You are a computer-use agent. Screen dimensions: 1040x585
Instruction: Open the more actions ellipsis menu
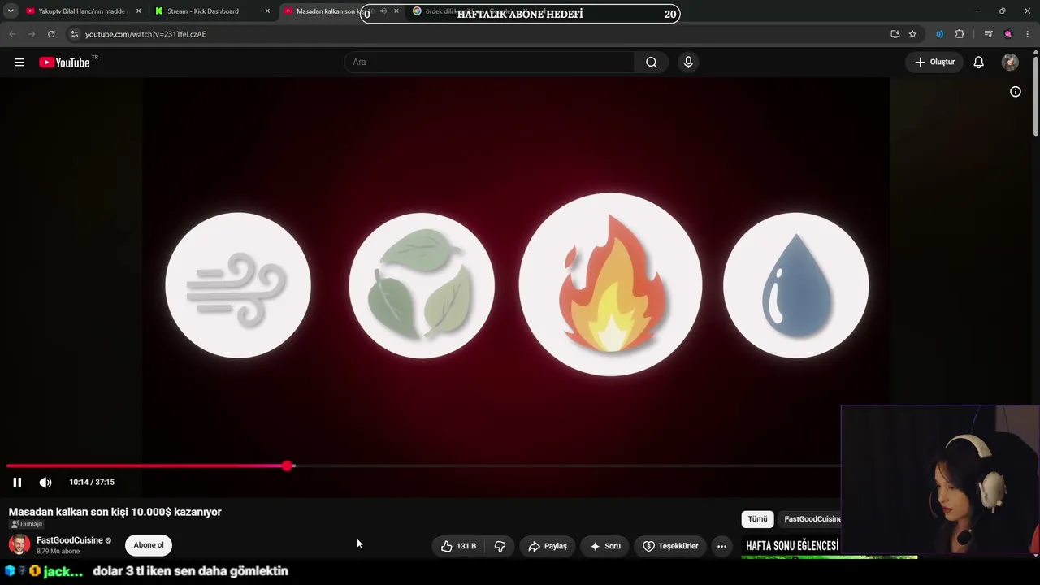pyautogui.click(x=721, y=546)
